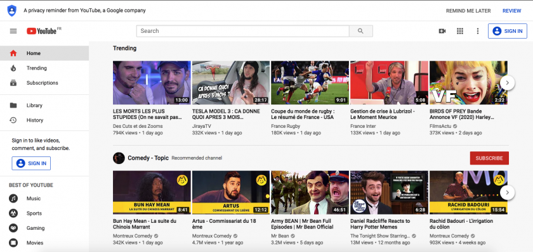
Task: Select Music label under Best of YouTube
Action: [x=34, y=198]
